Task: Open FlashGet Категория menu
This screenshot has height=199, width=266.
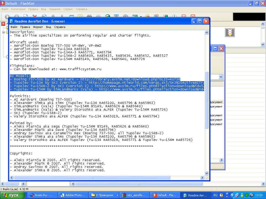Action: (x=18, y=9)
